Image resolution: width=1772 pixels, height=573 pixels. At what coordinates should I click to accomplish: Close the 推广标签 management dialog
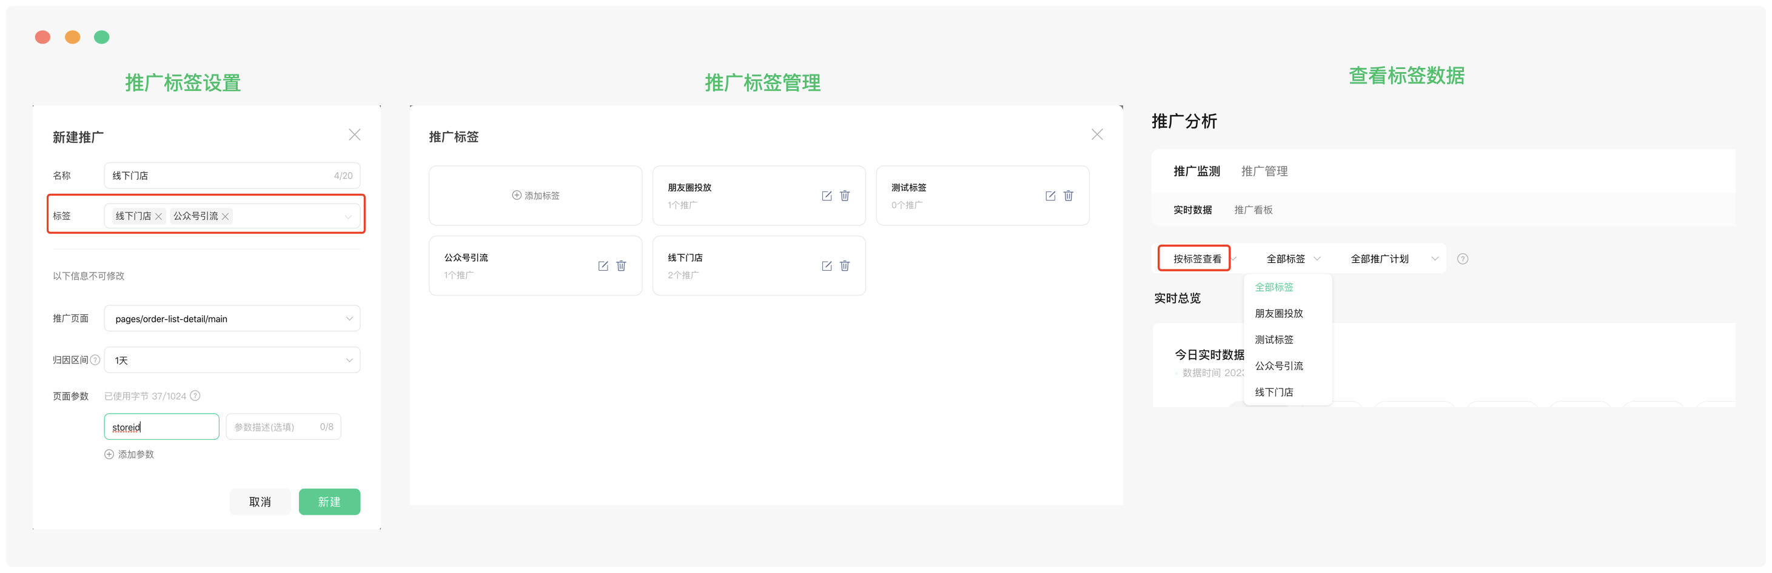click(1097, 134)
